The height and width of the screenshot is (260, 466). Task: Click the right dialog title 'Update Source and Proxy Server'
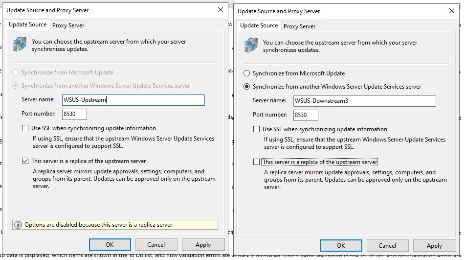click(279, 11)
